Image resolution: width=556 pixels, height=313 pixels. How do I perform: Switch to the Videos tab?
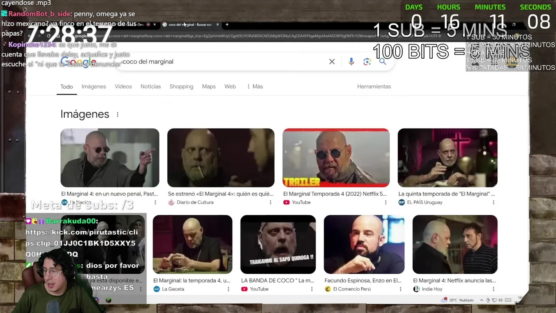pos(123,87)
